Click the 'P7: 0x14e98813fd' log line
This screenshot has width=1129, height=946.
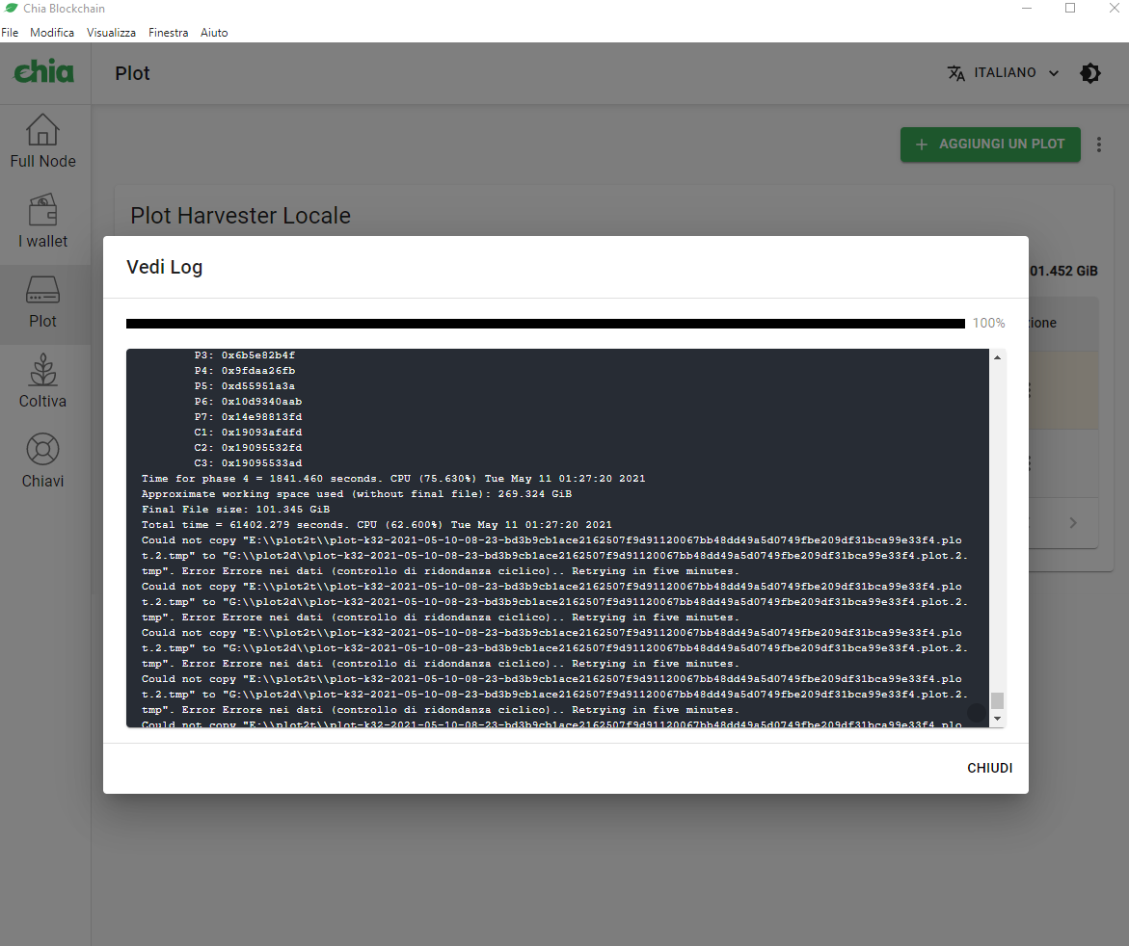(248, 416)
